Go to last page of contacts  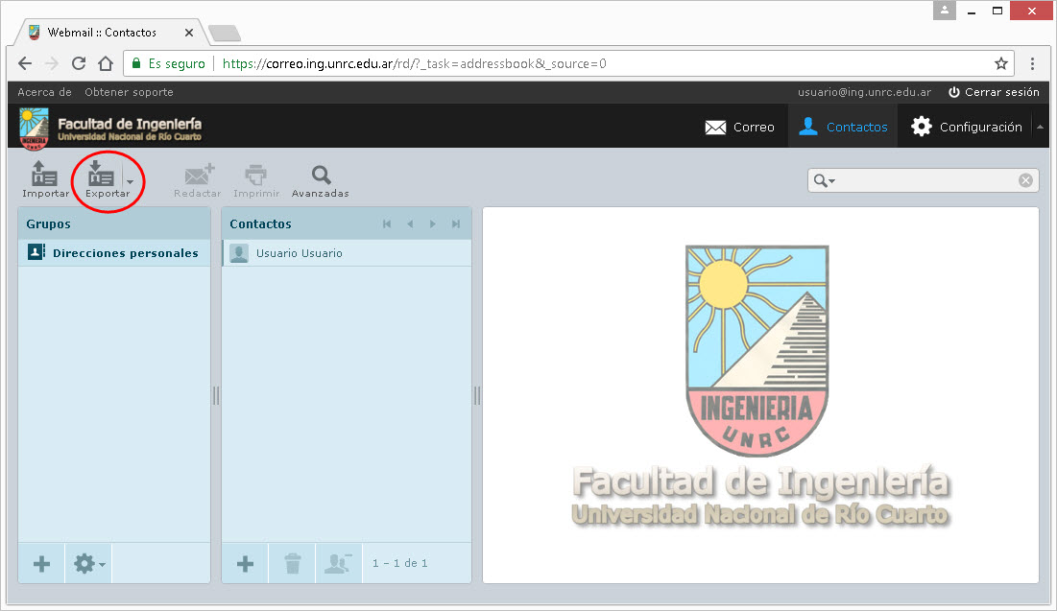click(456, 223)
